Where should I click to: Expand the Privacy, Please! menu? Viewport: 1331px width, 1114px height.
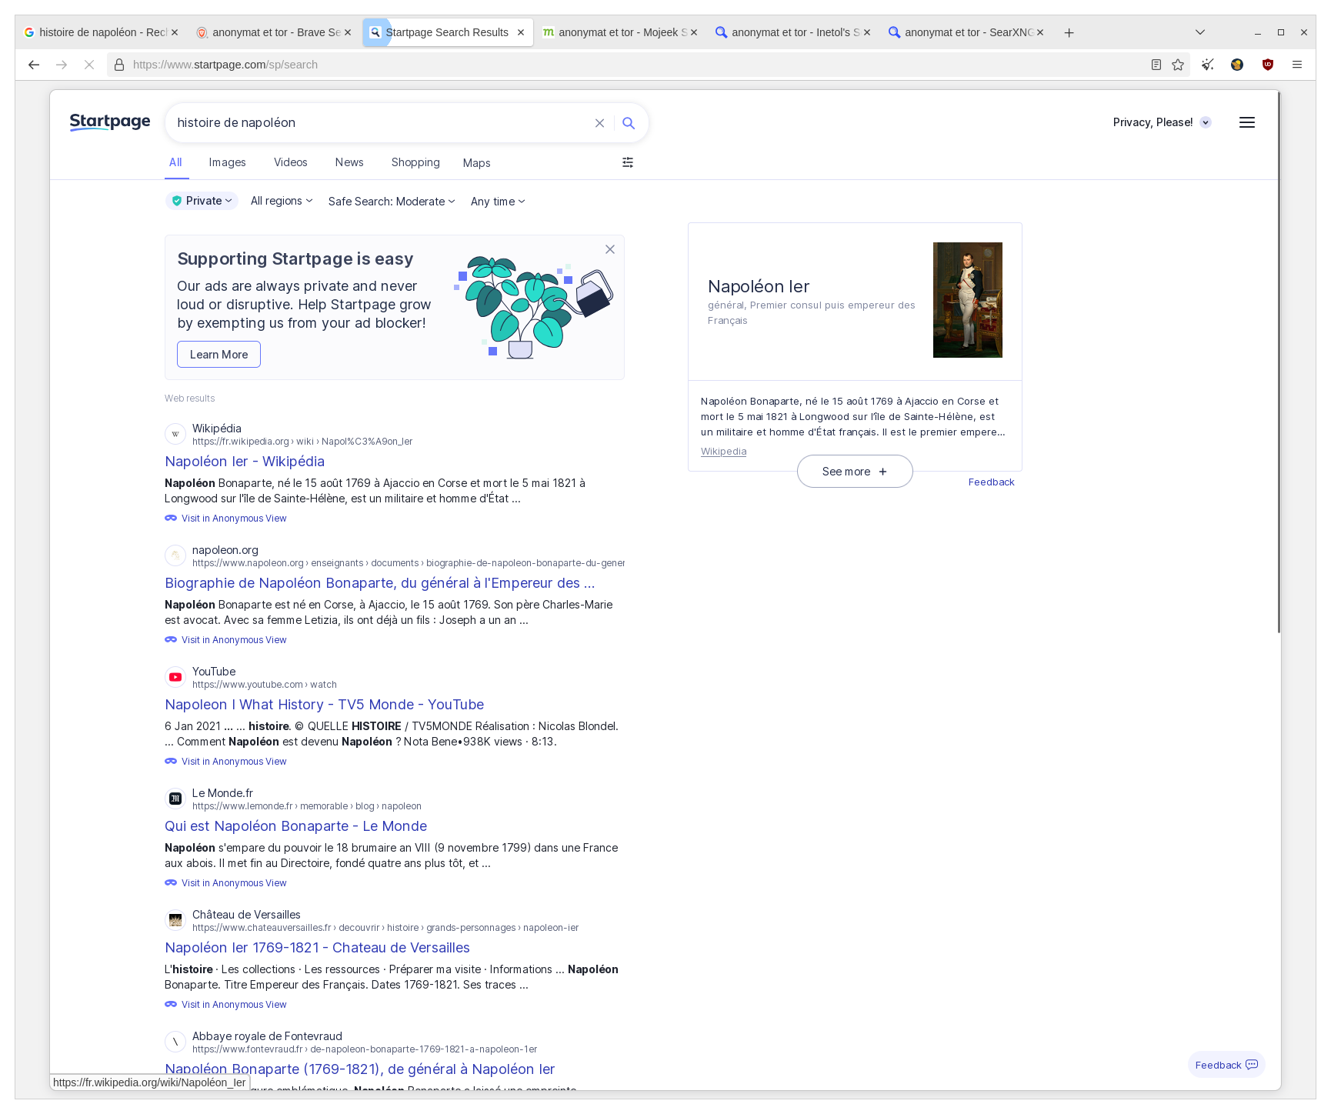click(1162, 122)
